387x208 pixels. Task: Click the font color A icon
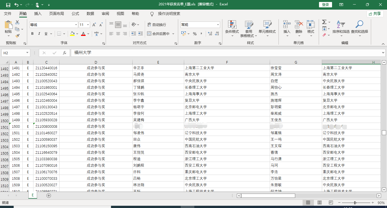83,34
